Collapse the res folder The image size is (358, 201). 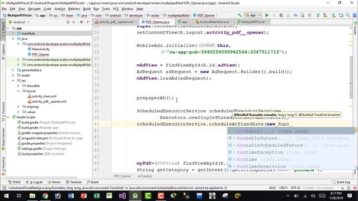tap(13, 80)
